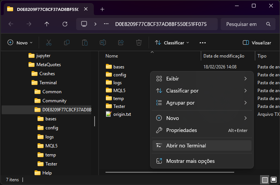This screenshot has height=185, width=280.
Task: Click the Share icon in toolbar
Action: click(x=121, y=42)
